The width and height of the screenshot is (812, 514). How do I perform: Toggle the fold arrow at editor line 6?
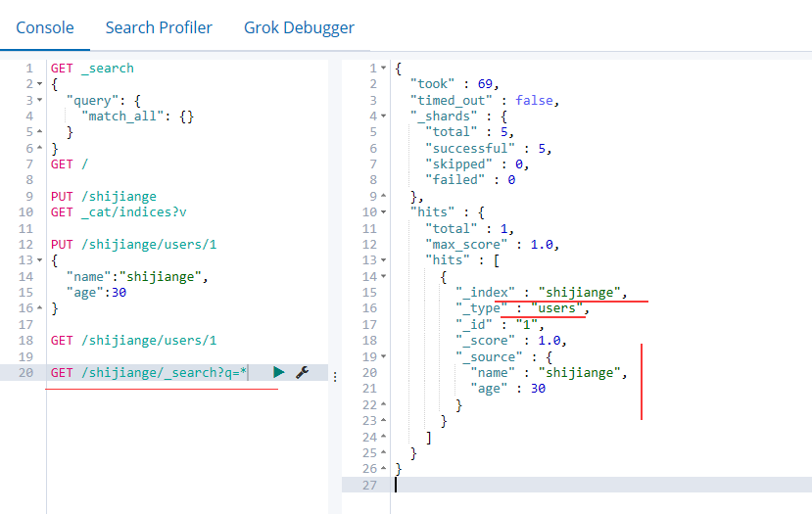pos(40,148)
